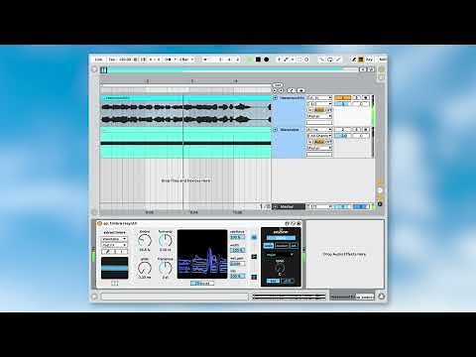The width and height of the screenshot is (476, 357).
Task: Click the device hot-swap icon
Action: [293, 224]
